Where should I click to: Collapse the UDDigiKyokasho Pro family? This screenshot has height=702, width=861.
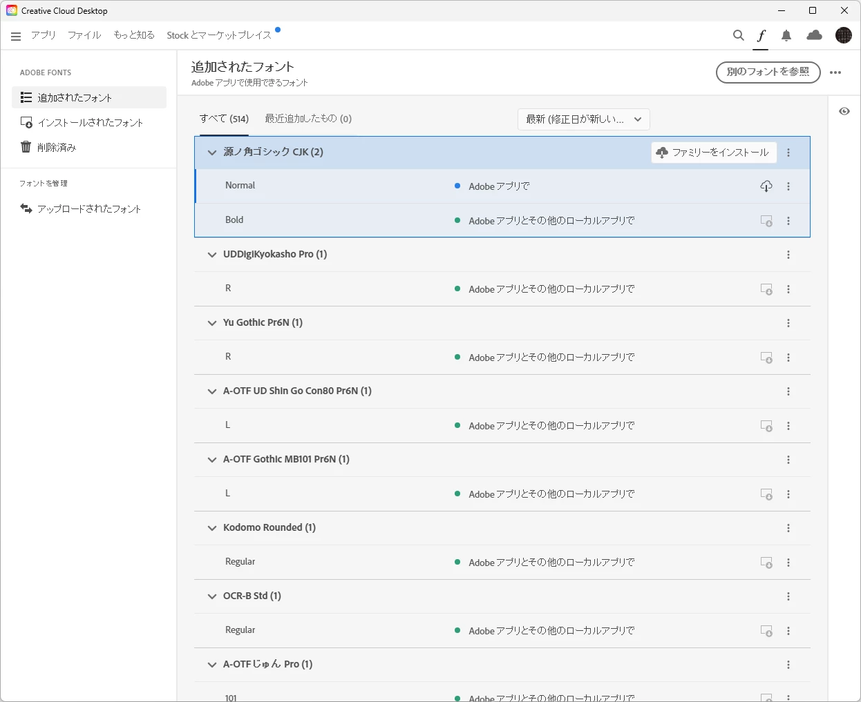pyautogui.click(x=212, y=255)
